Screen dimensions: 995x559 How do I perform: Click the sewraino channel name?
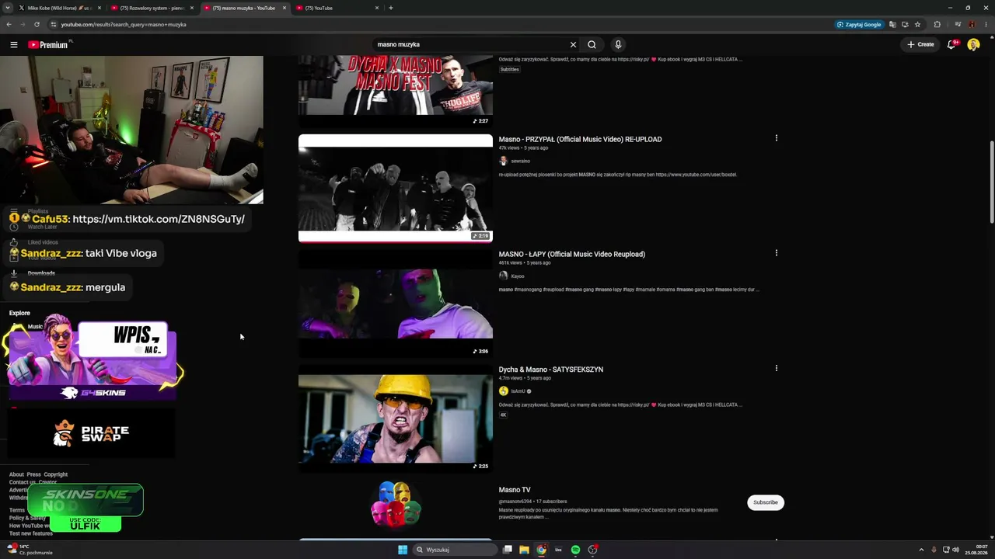coord(520,161)
